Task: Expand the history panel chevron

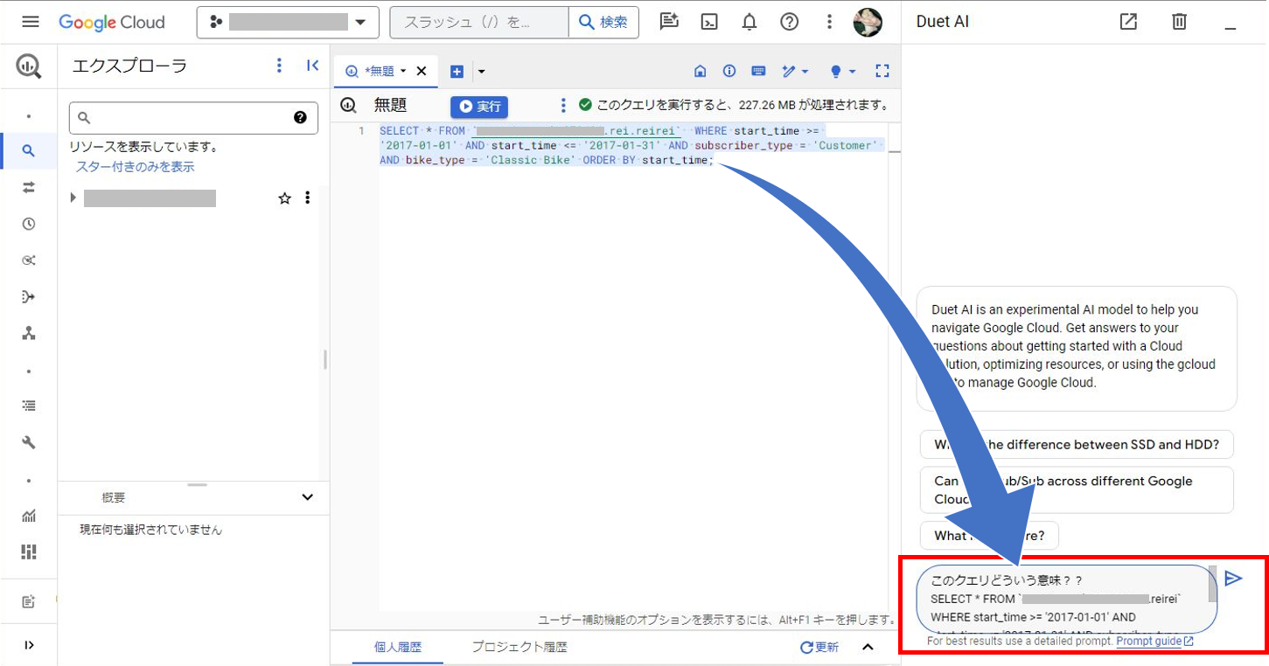Action: click(x=868, y=647)
